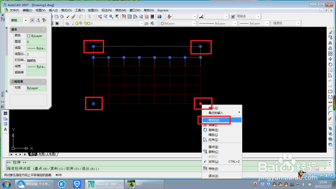336x189 pixels.
Task: Click the bottom-left blue grip of table
Action: point(93,104)
